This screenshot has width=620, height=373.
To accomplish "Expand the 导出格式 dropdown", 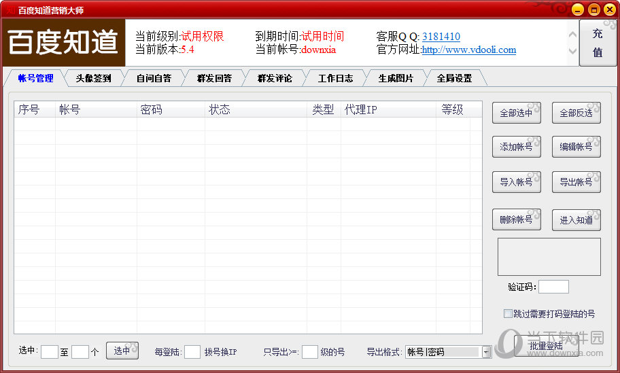I will [x=486, y=352].
